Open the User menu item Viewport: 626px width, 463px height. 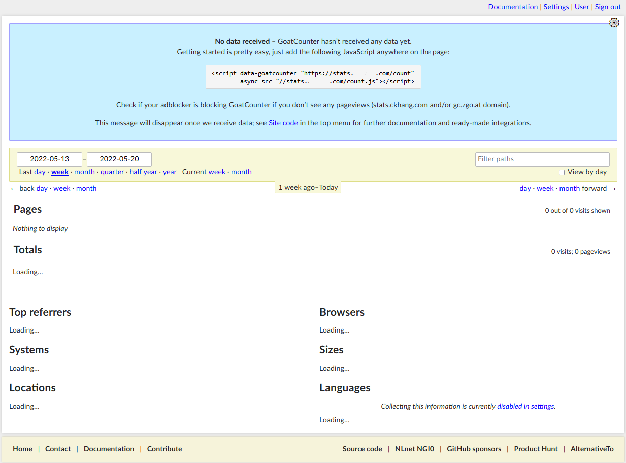pos(582,7)
